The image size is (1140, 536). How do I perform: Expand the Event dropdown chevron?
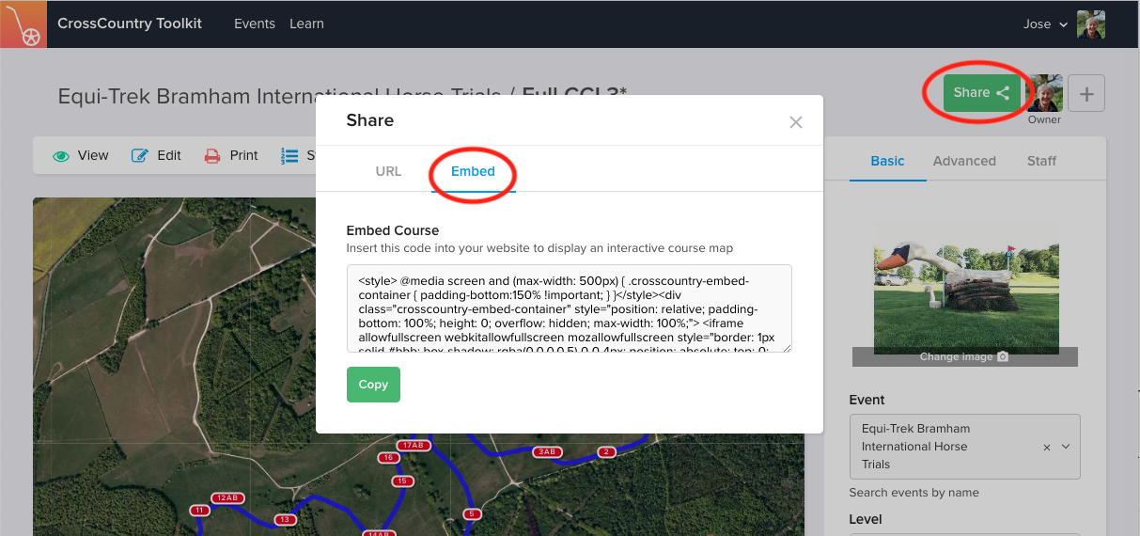[1066, 447]
